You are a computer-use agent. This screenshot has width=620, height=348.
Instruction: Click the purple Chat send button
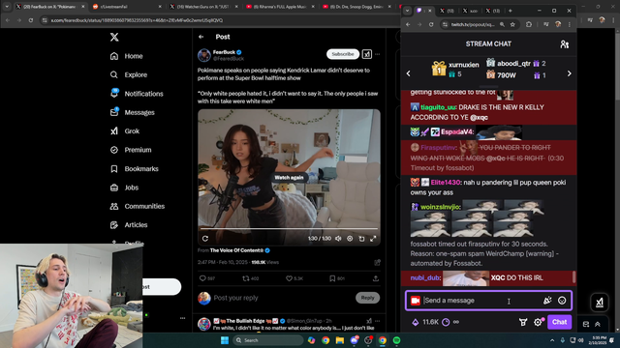coord(560,322)
